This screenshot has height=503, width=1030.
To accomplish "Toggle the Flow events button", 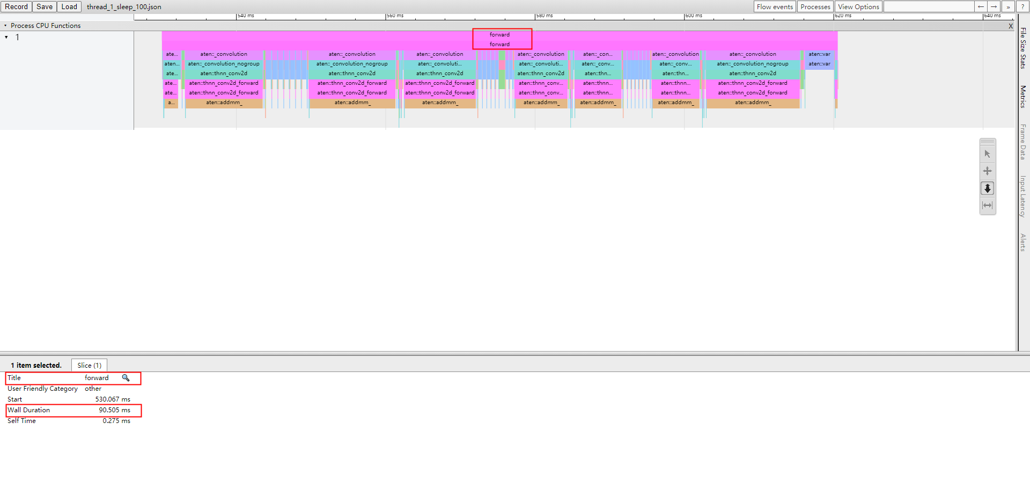I will (x=774, y=7).
